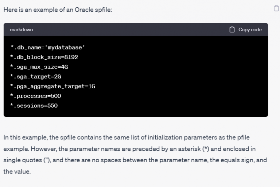Click 'single quotes' in the explanation text
The image size is (280, 187).
19,160
